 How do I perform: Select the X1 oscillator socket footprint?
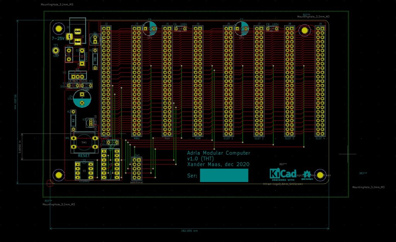click(84, 171)
